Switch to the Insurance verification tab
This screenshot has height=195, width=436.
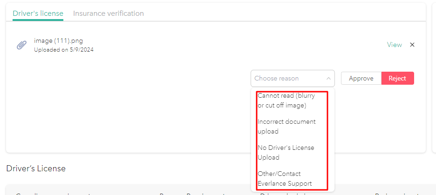[108, 13]
